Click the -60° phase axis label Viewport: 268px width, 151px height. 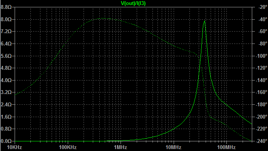coord(261,32)
